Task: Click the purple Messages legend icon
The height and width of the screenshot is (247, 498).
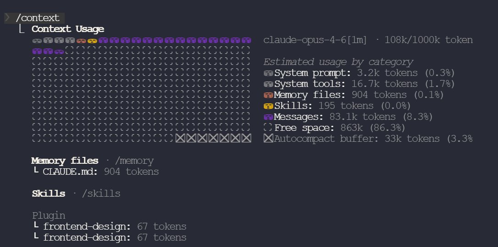Action: (x=268, y=117)
